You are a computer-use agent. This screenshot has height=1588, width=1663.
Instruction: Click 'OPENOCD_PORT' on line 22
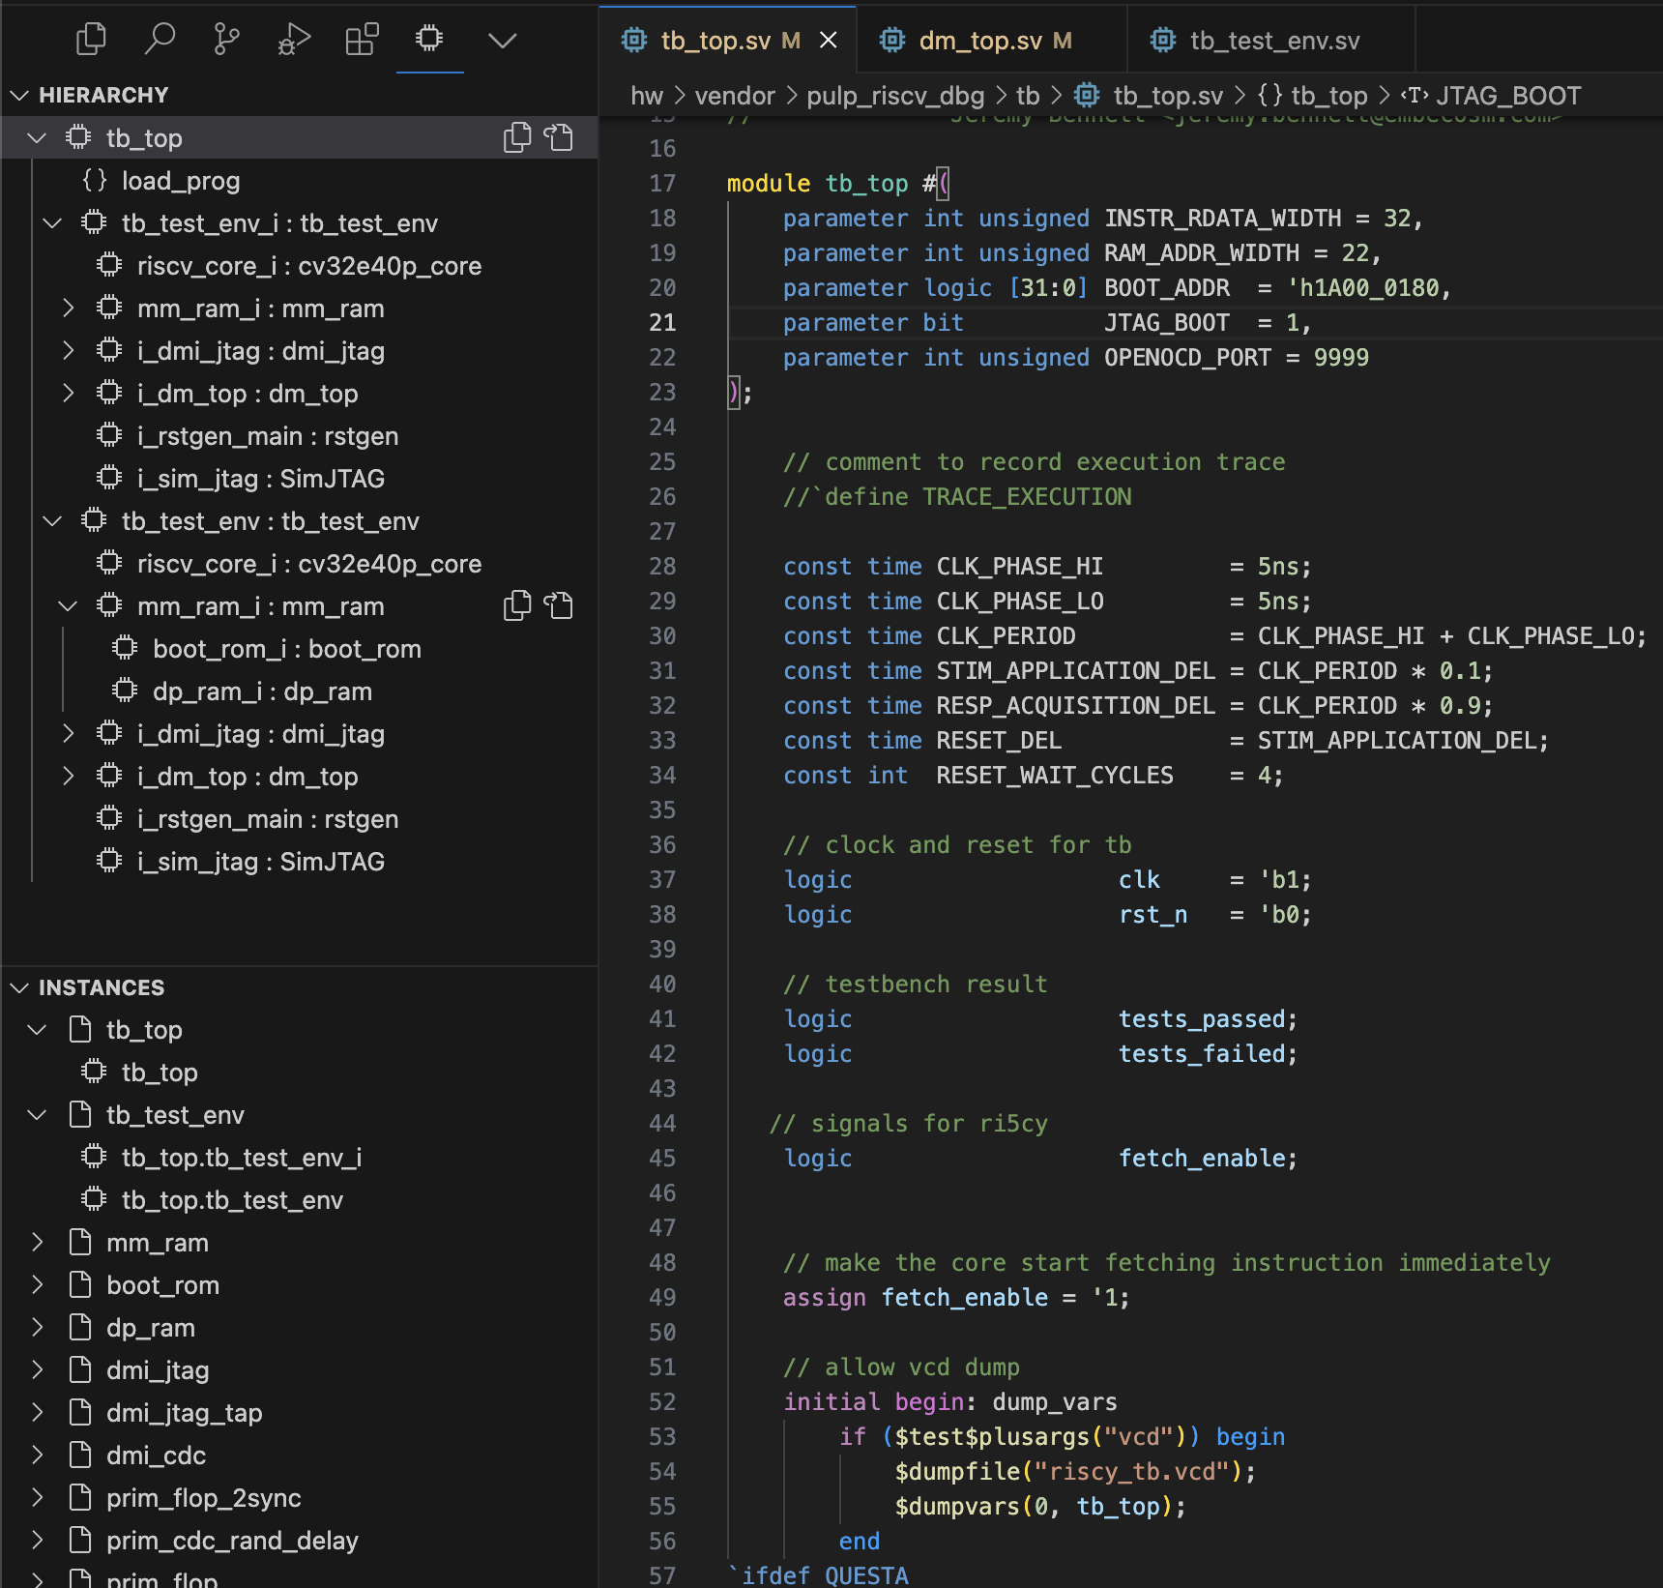click(1187, 357)
